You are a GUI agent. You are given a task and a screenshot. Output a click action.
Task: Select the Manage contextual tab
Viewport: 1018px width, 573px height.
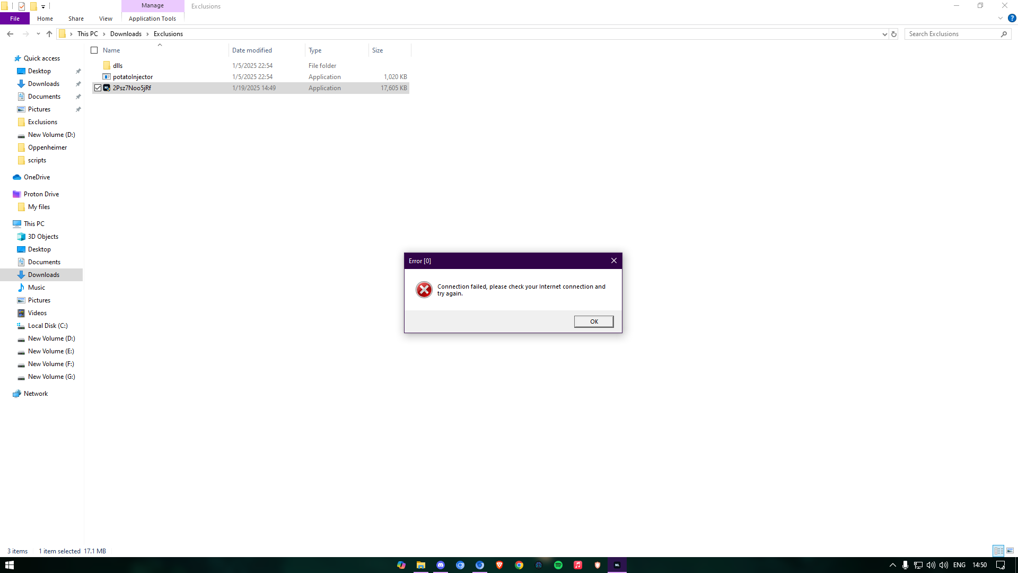click(x=153, y=5)
